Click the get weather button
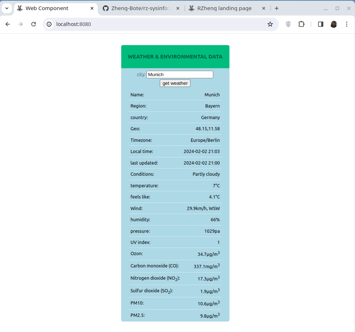 [x=175, y=83]
